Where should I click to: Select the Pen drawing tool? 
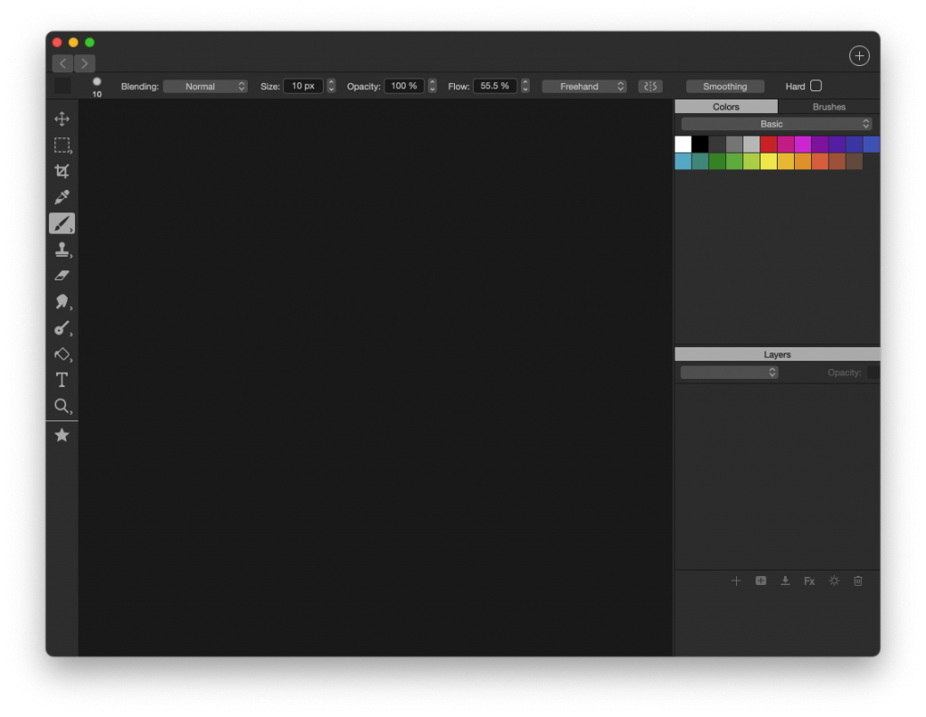click(62, 328)
